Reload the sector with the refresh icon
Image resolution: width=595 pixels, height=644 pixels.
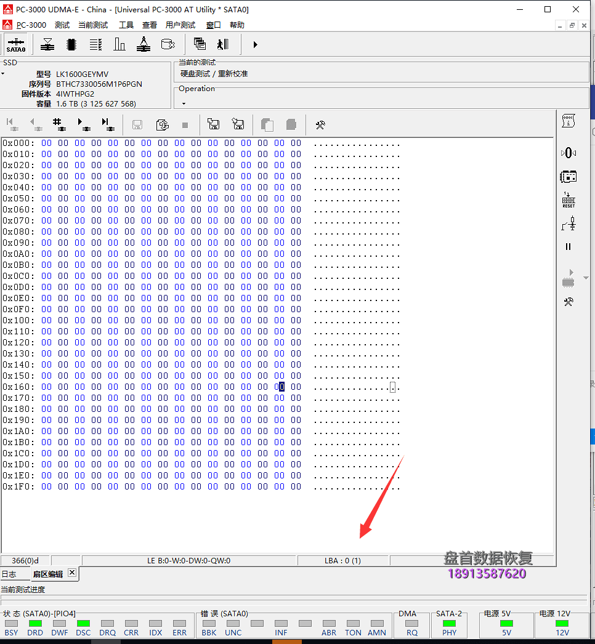[163, 124]
